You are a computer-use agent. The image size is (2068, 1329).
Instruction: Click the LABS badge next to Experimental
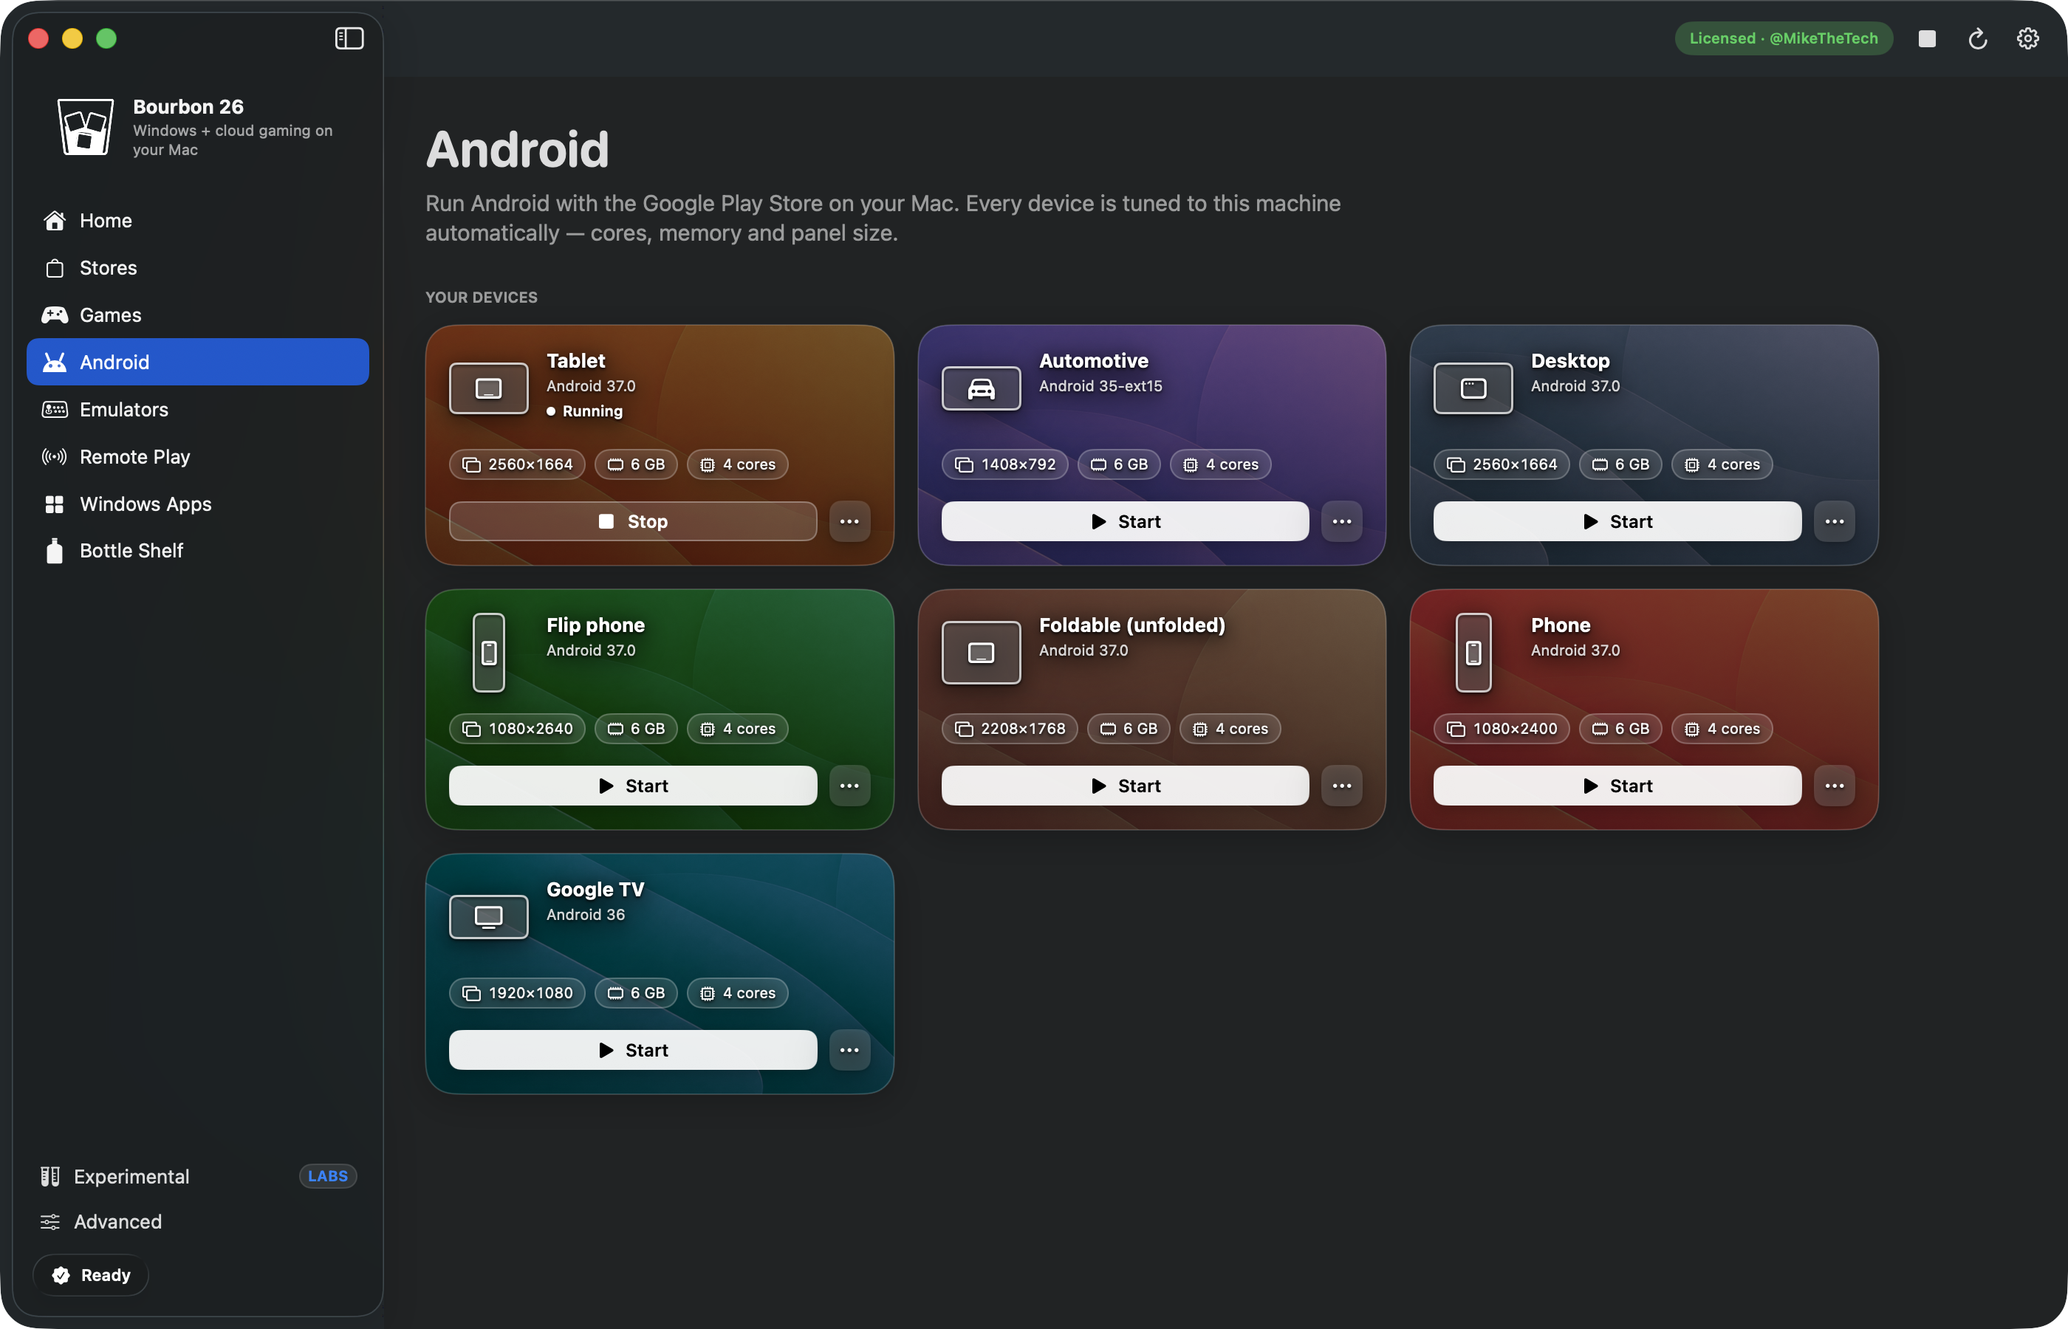pyautogui.click(x=328, y=1176)
